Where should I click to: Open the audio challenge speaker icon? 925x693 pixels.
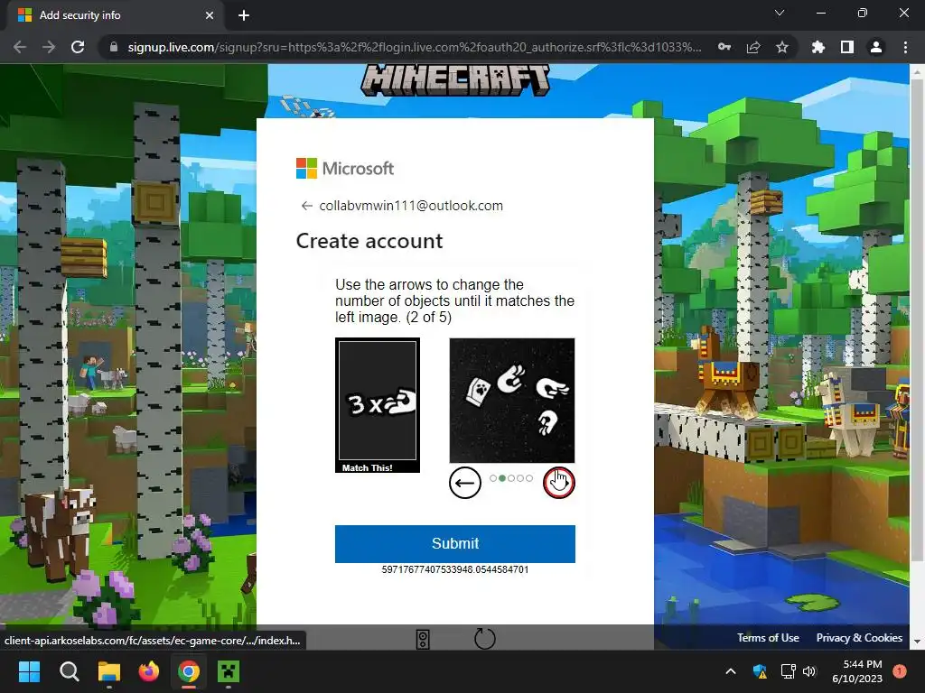coord(423,639)
